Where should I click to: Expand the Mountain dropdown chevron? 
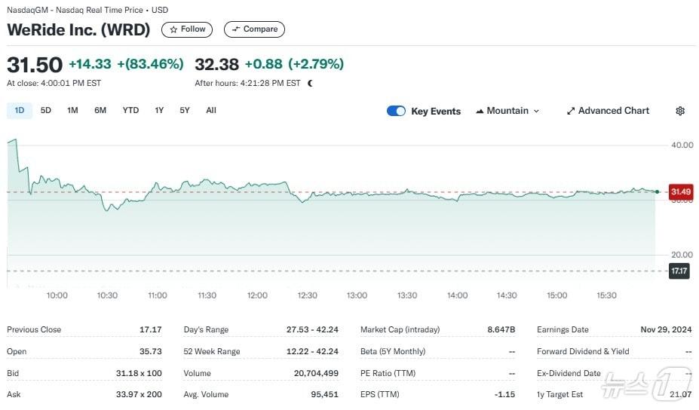tap(536, 111)
